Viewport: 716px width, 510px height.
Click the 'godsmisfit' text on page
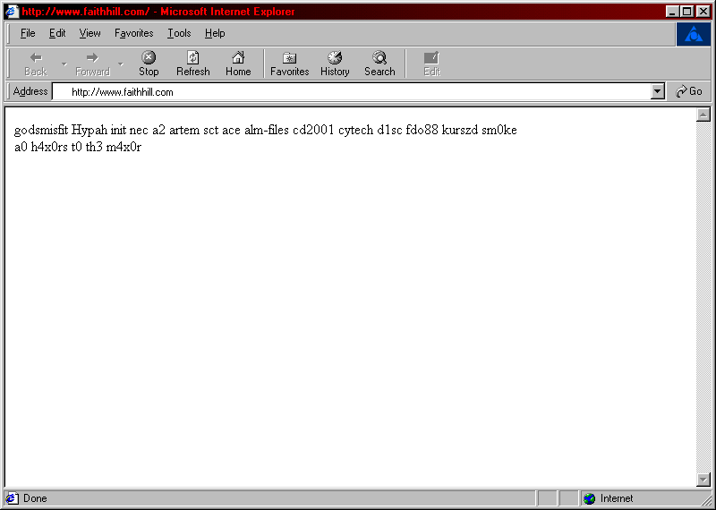(41, 131)
